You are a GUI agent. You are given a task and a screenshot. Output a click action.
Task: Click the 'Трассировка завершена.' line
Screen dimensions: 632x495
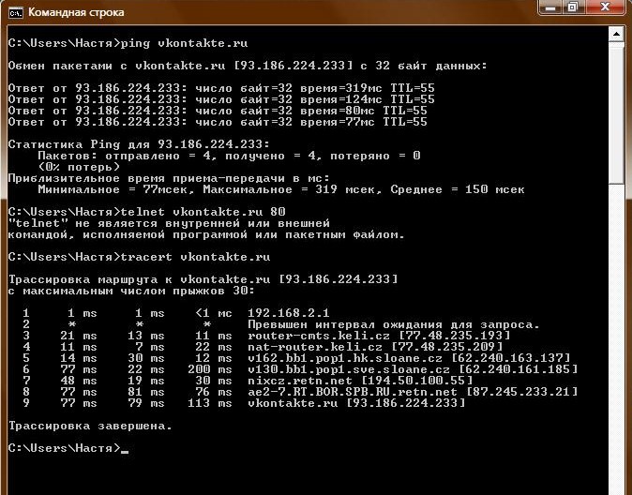pos(90,426)
